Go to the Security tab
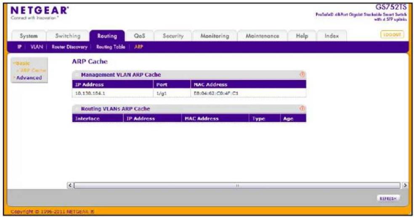 tap(173, 36)
